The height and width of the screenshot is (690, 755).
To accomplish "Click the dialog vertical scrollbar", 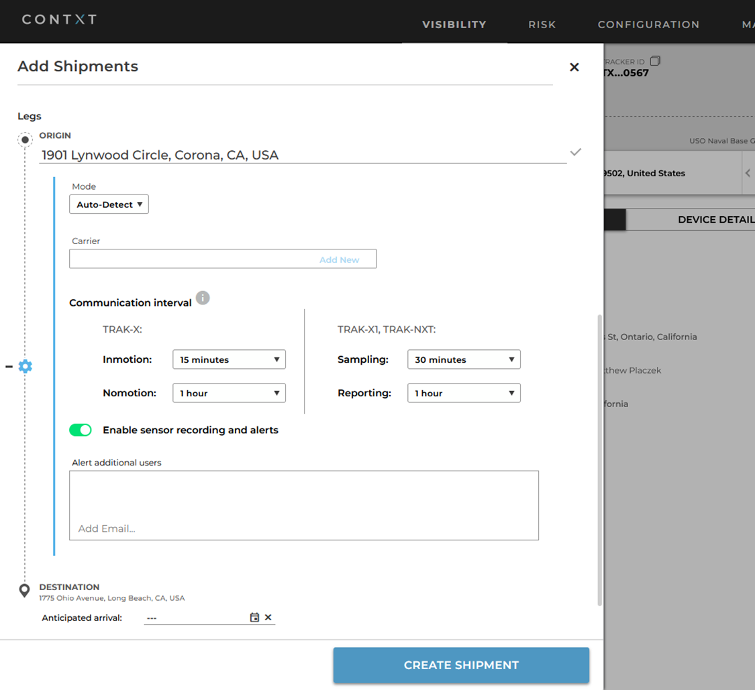I will [599, 460].
